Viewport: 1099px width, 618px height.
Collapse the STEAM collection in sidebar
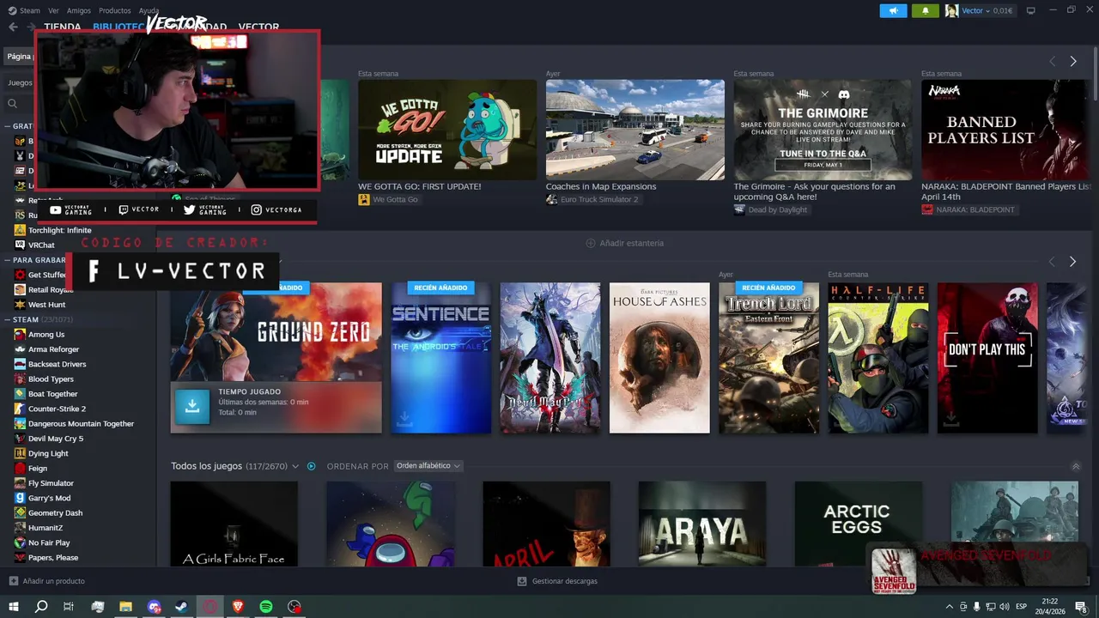click(7, 319)
